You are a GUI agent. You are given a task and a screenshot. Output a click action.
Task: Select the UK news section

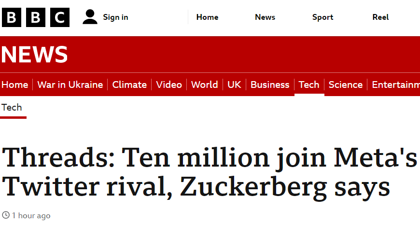234,85
